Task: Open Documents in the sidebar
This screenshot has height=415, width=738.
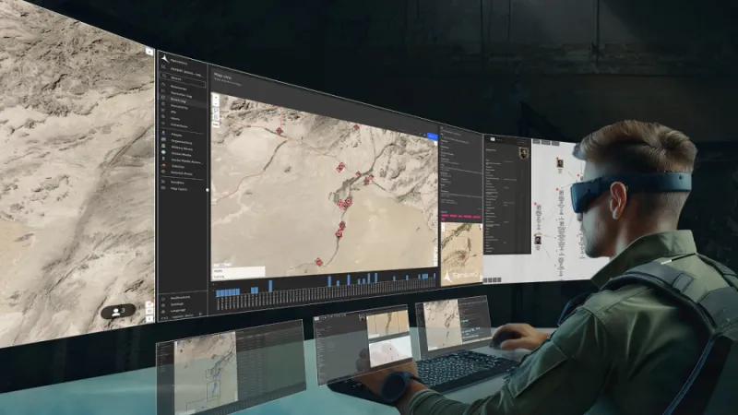Action: pyautogui.click(x=179, y=107)
